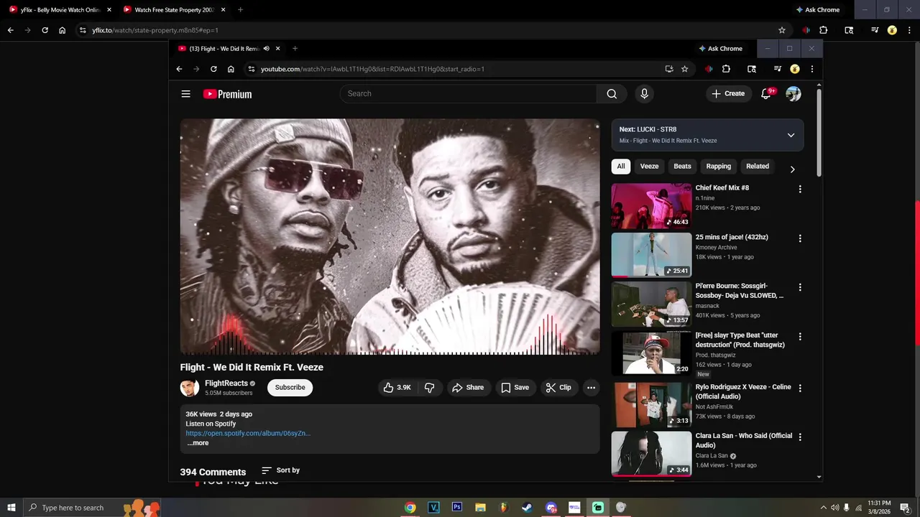Open a new tab in the YouTube window
This screenshot has width=920, height=517.
295,49
